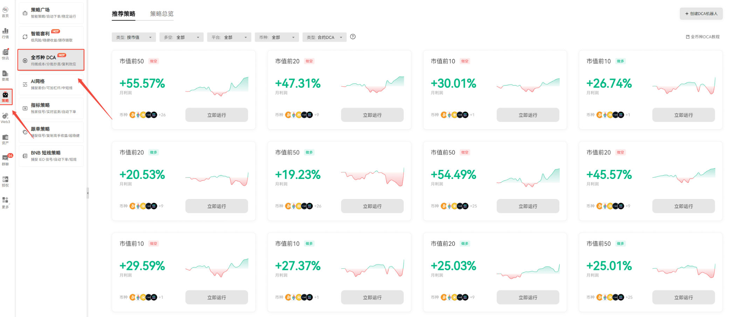Open 智能套利 in the strategy menu

point(51,36)
